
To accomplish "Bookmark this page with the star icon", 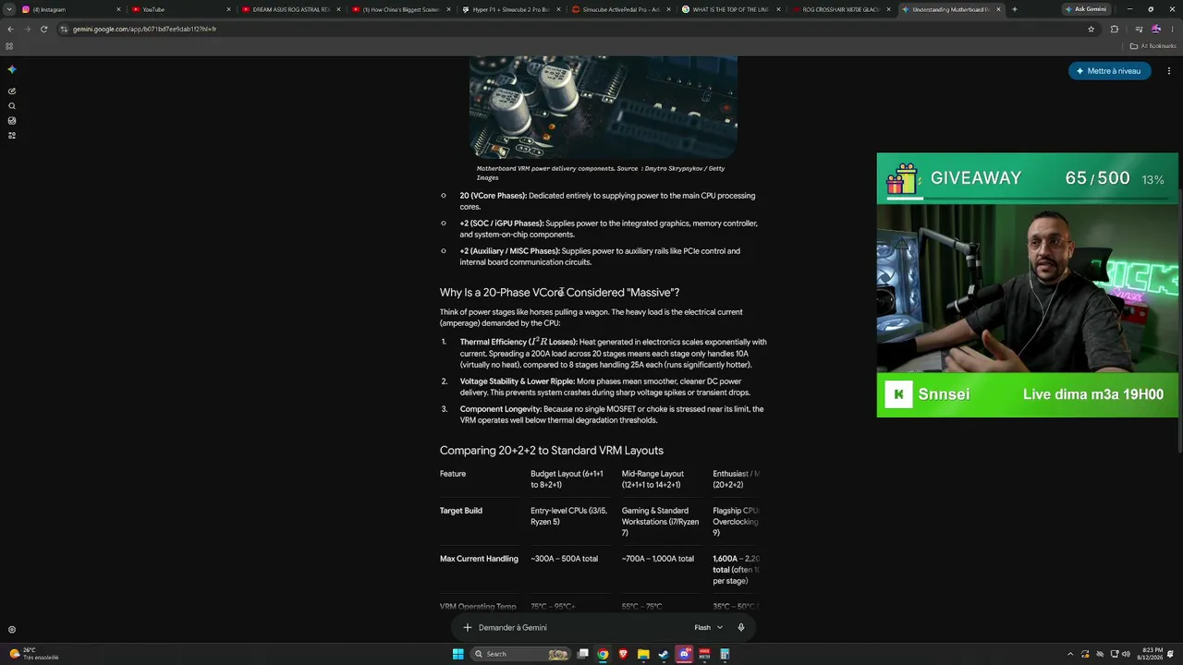I will point(1091,29).
